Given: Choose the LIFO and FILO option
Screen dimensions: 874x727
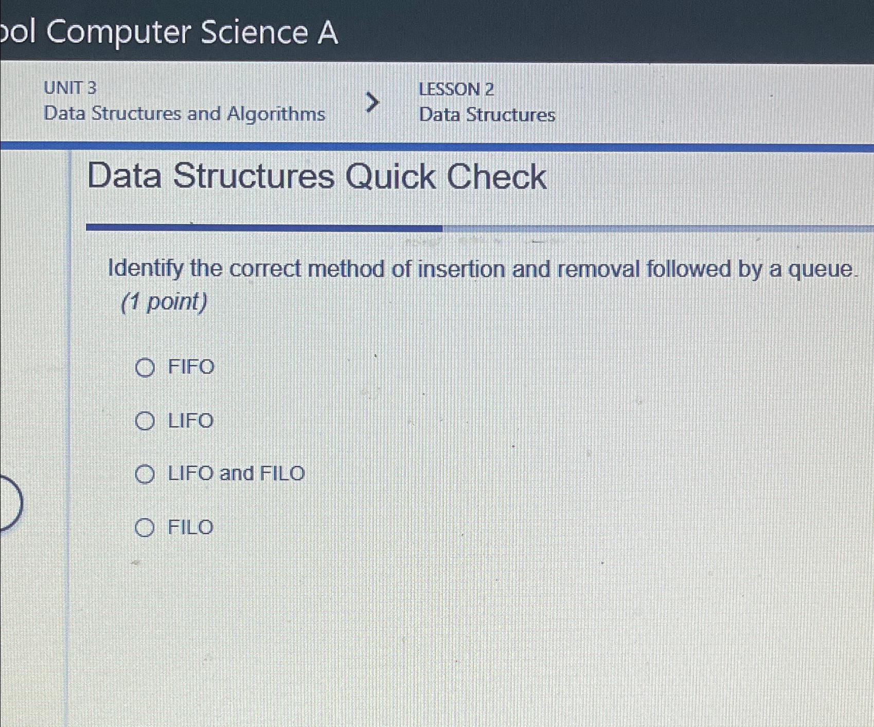Looking at the screenshot, I should coord(146,473).
